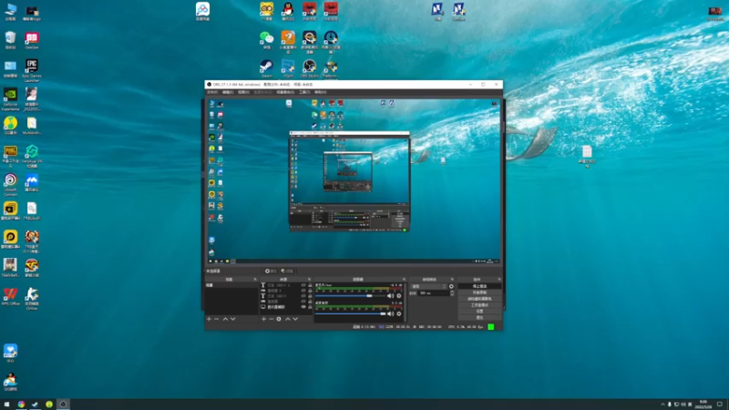Open Mic/Aux audio settings gear
Viewport: 729px width, 410px height.
pyautogui.click(x=399, y=295)
